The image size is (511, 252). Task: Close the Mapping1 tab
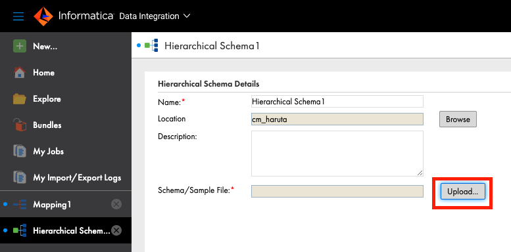[116, 204]
